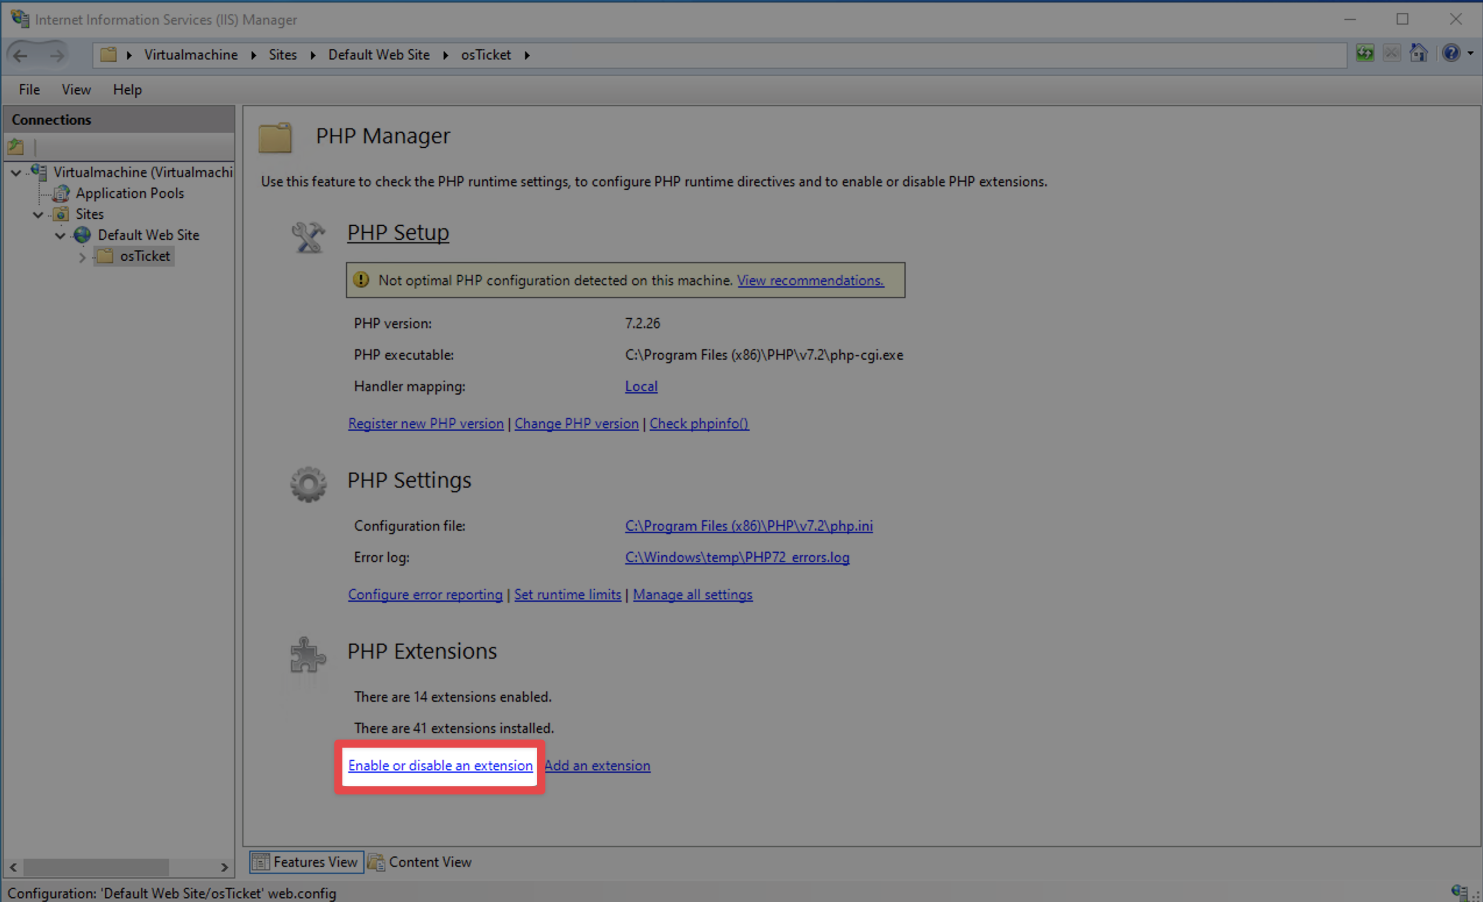Click the connect icon in the Connections toolbar
The image size is (1483, 902).
[x=16, y=146]
